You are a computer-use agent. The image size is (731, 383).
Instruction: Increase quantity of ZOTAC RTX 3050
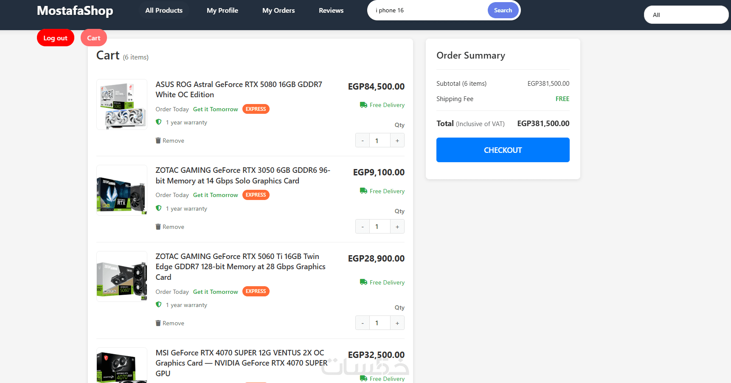click(397, 227)
